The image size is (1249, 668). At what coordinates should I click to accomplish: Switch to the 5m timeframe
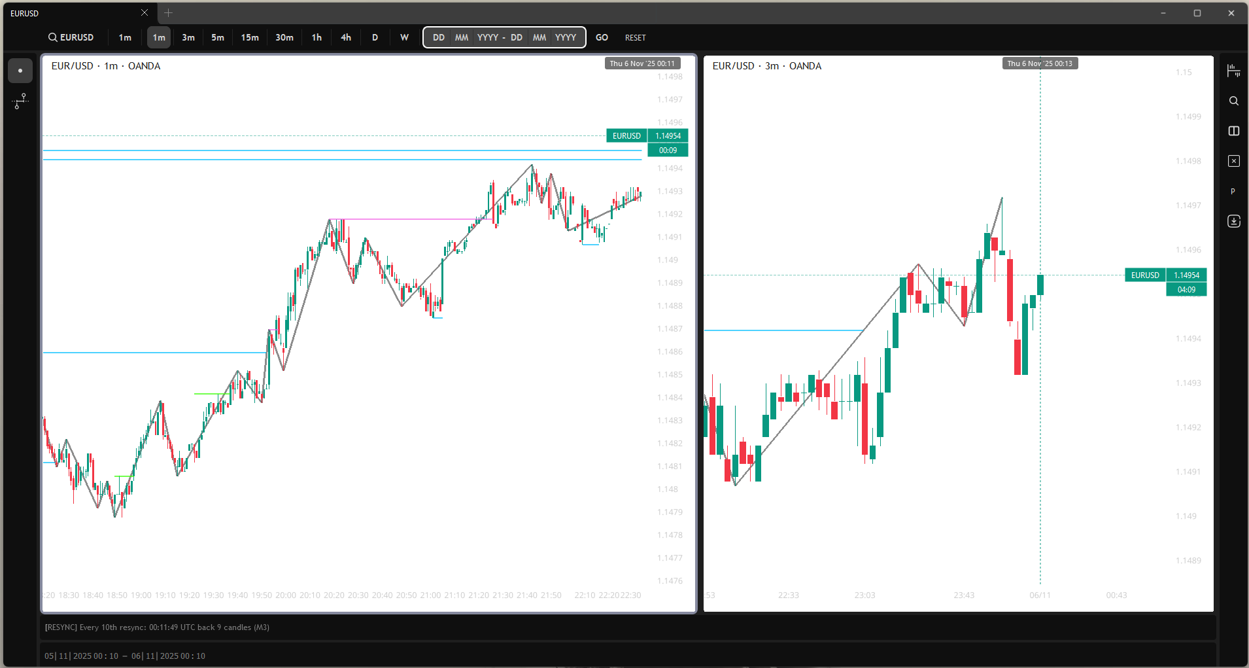[218, 37]
